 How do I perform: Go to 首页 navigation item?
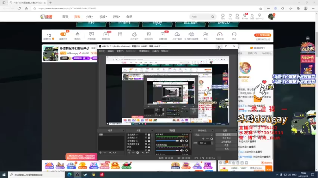[x=65, y=17]
